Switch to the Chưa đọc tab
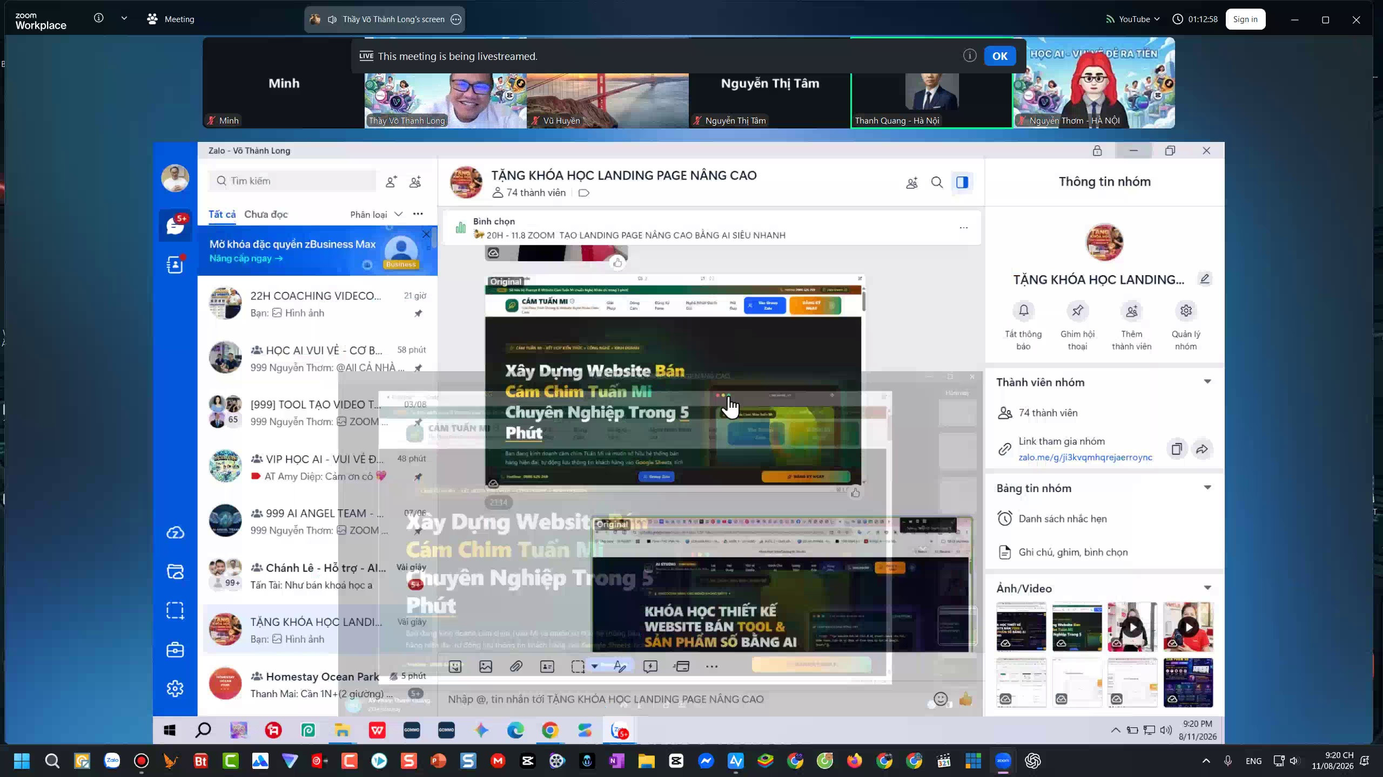The width and height of the screenshot is (1383, 777). click(x=266, y=214)
